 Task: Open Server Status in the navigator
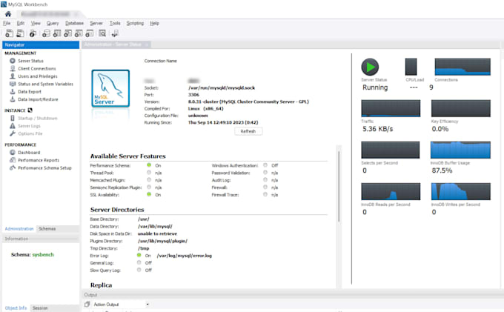30,61
